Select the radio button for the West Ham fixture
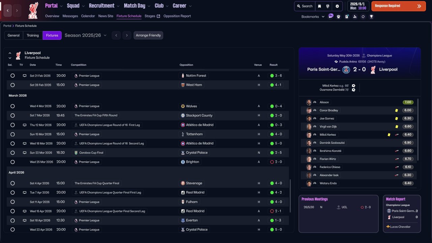Screen dimensions: 432x243 click(x=12, y=85)
